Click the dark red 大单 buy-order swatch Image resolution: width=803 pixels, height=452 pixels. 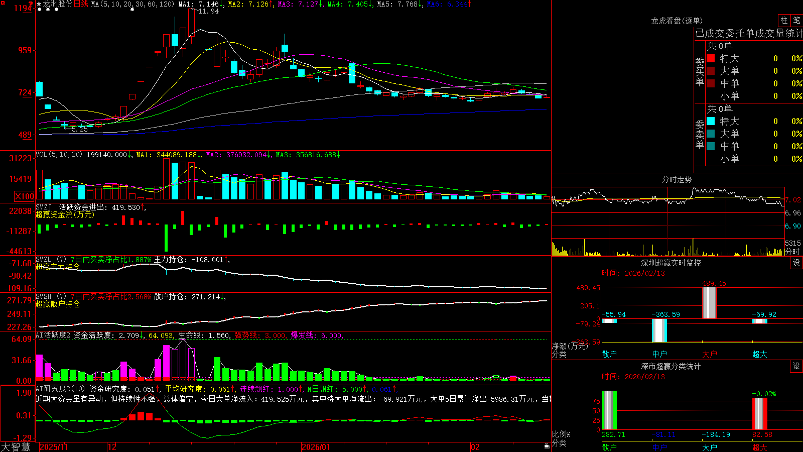(x=711, y=71)
